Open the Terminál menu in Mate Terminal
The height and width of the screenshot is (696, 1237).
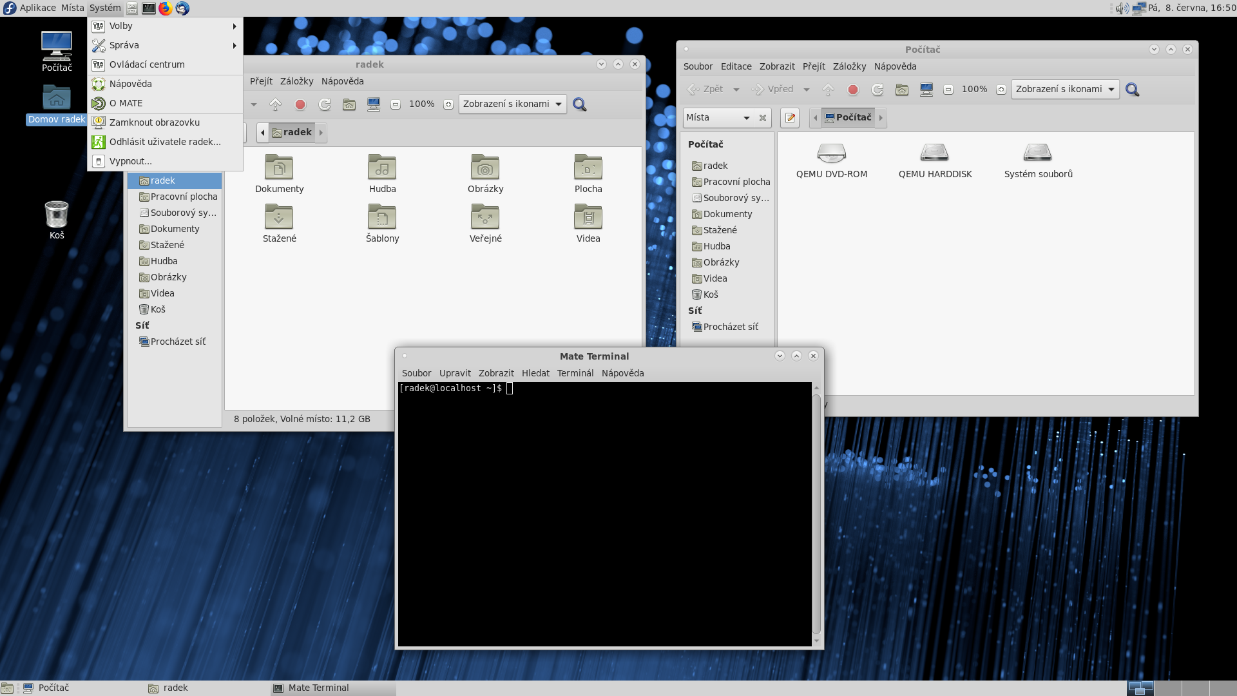[575, 373]
